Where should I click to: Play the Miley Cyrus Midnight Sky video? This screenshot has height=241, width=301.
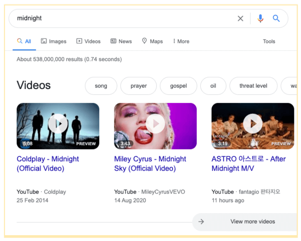click(x=155, y=124)
